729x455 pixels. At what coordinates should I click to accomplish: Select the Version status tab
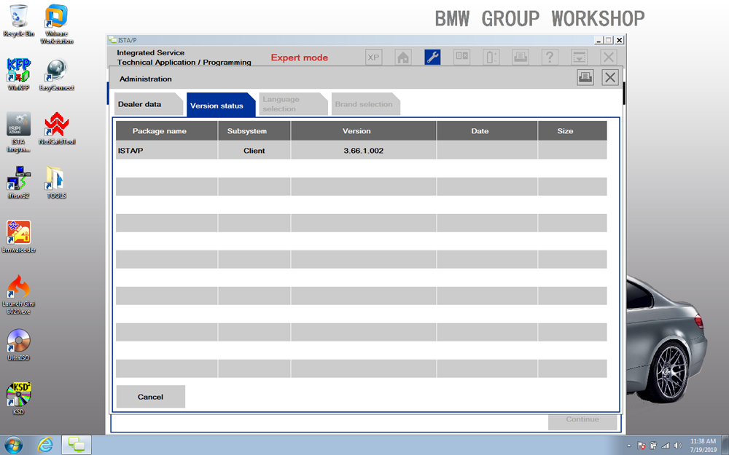pyautogui.click(x=221, y=105)
